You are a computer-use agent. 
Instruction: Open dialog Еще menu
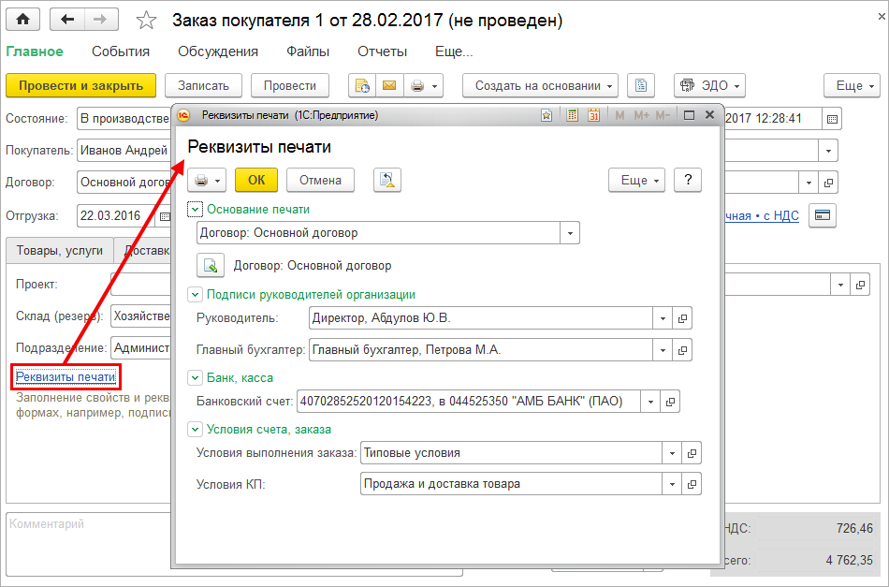(x=636, y=181)
